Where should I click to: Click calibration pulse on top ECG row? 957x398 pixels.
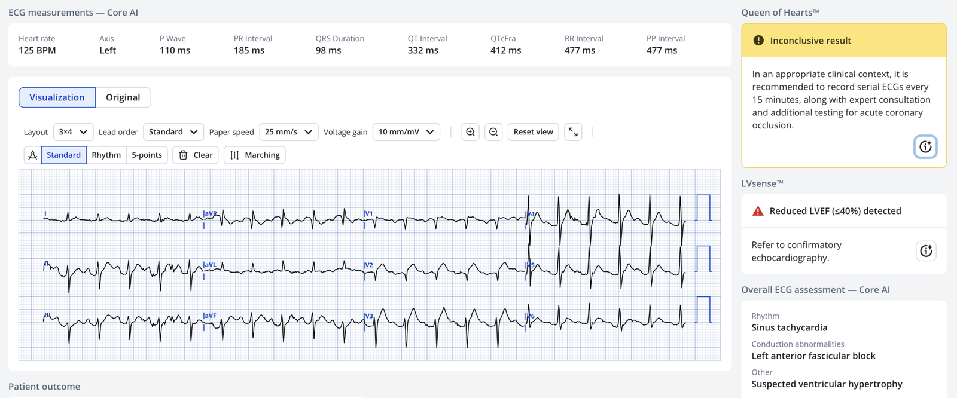(x=703, y=208)
